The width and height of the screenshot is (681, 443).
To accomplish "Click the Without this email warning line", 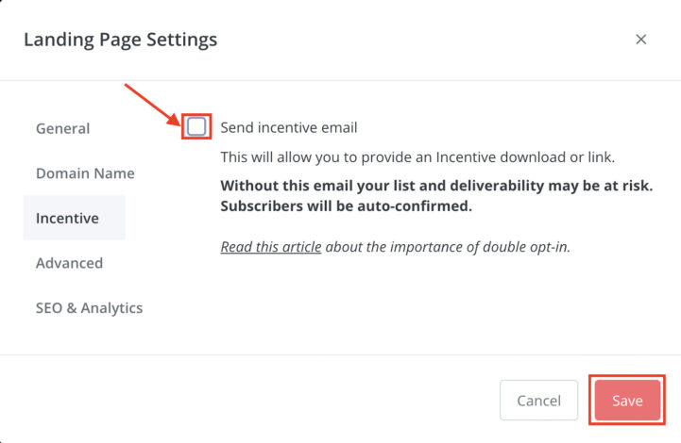I will [x=435, y=187].
